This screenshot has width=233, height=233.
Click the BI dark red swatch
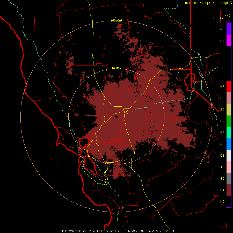point(229,190)
